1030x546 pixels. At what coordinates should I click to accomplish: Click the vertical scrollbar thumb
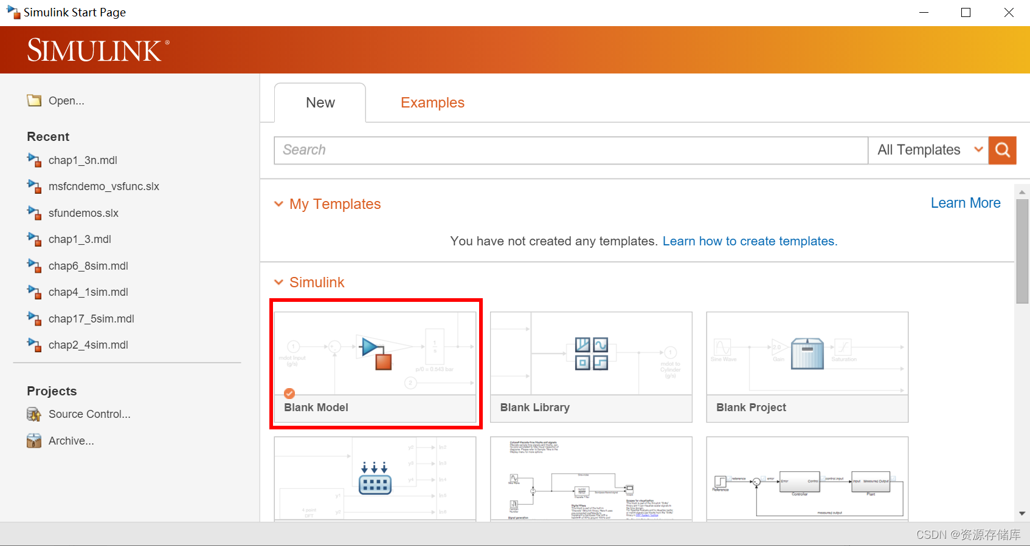(x=1022, y=251)
